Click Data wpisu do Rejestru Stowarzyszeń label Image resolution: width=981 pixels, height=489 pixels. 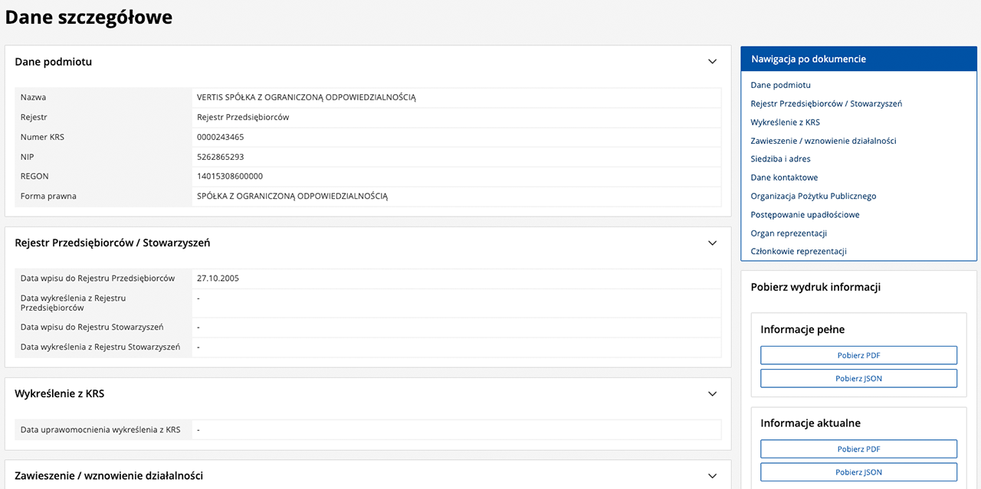[x=92, y=327]
